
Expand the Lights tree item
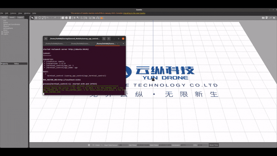[2, 34]
